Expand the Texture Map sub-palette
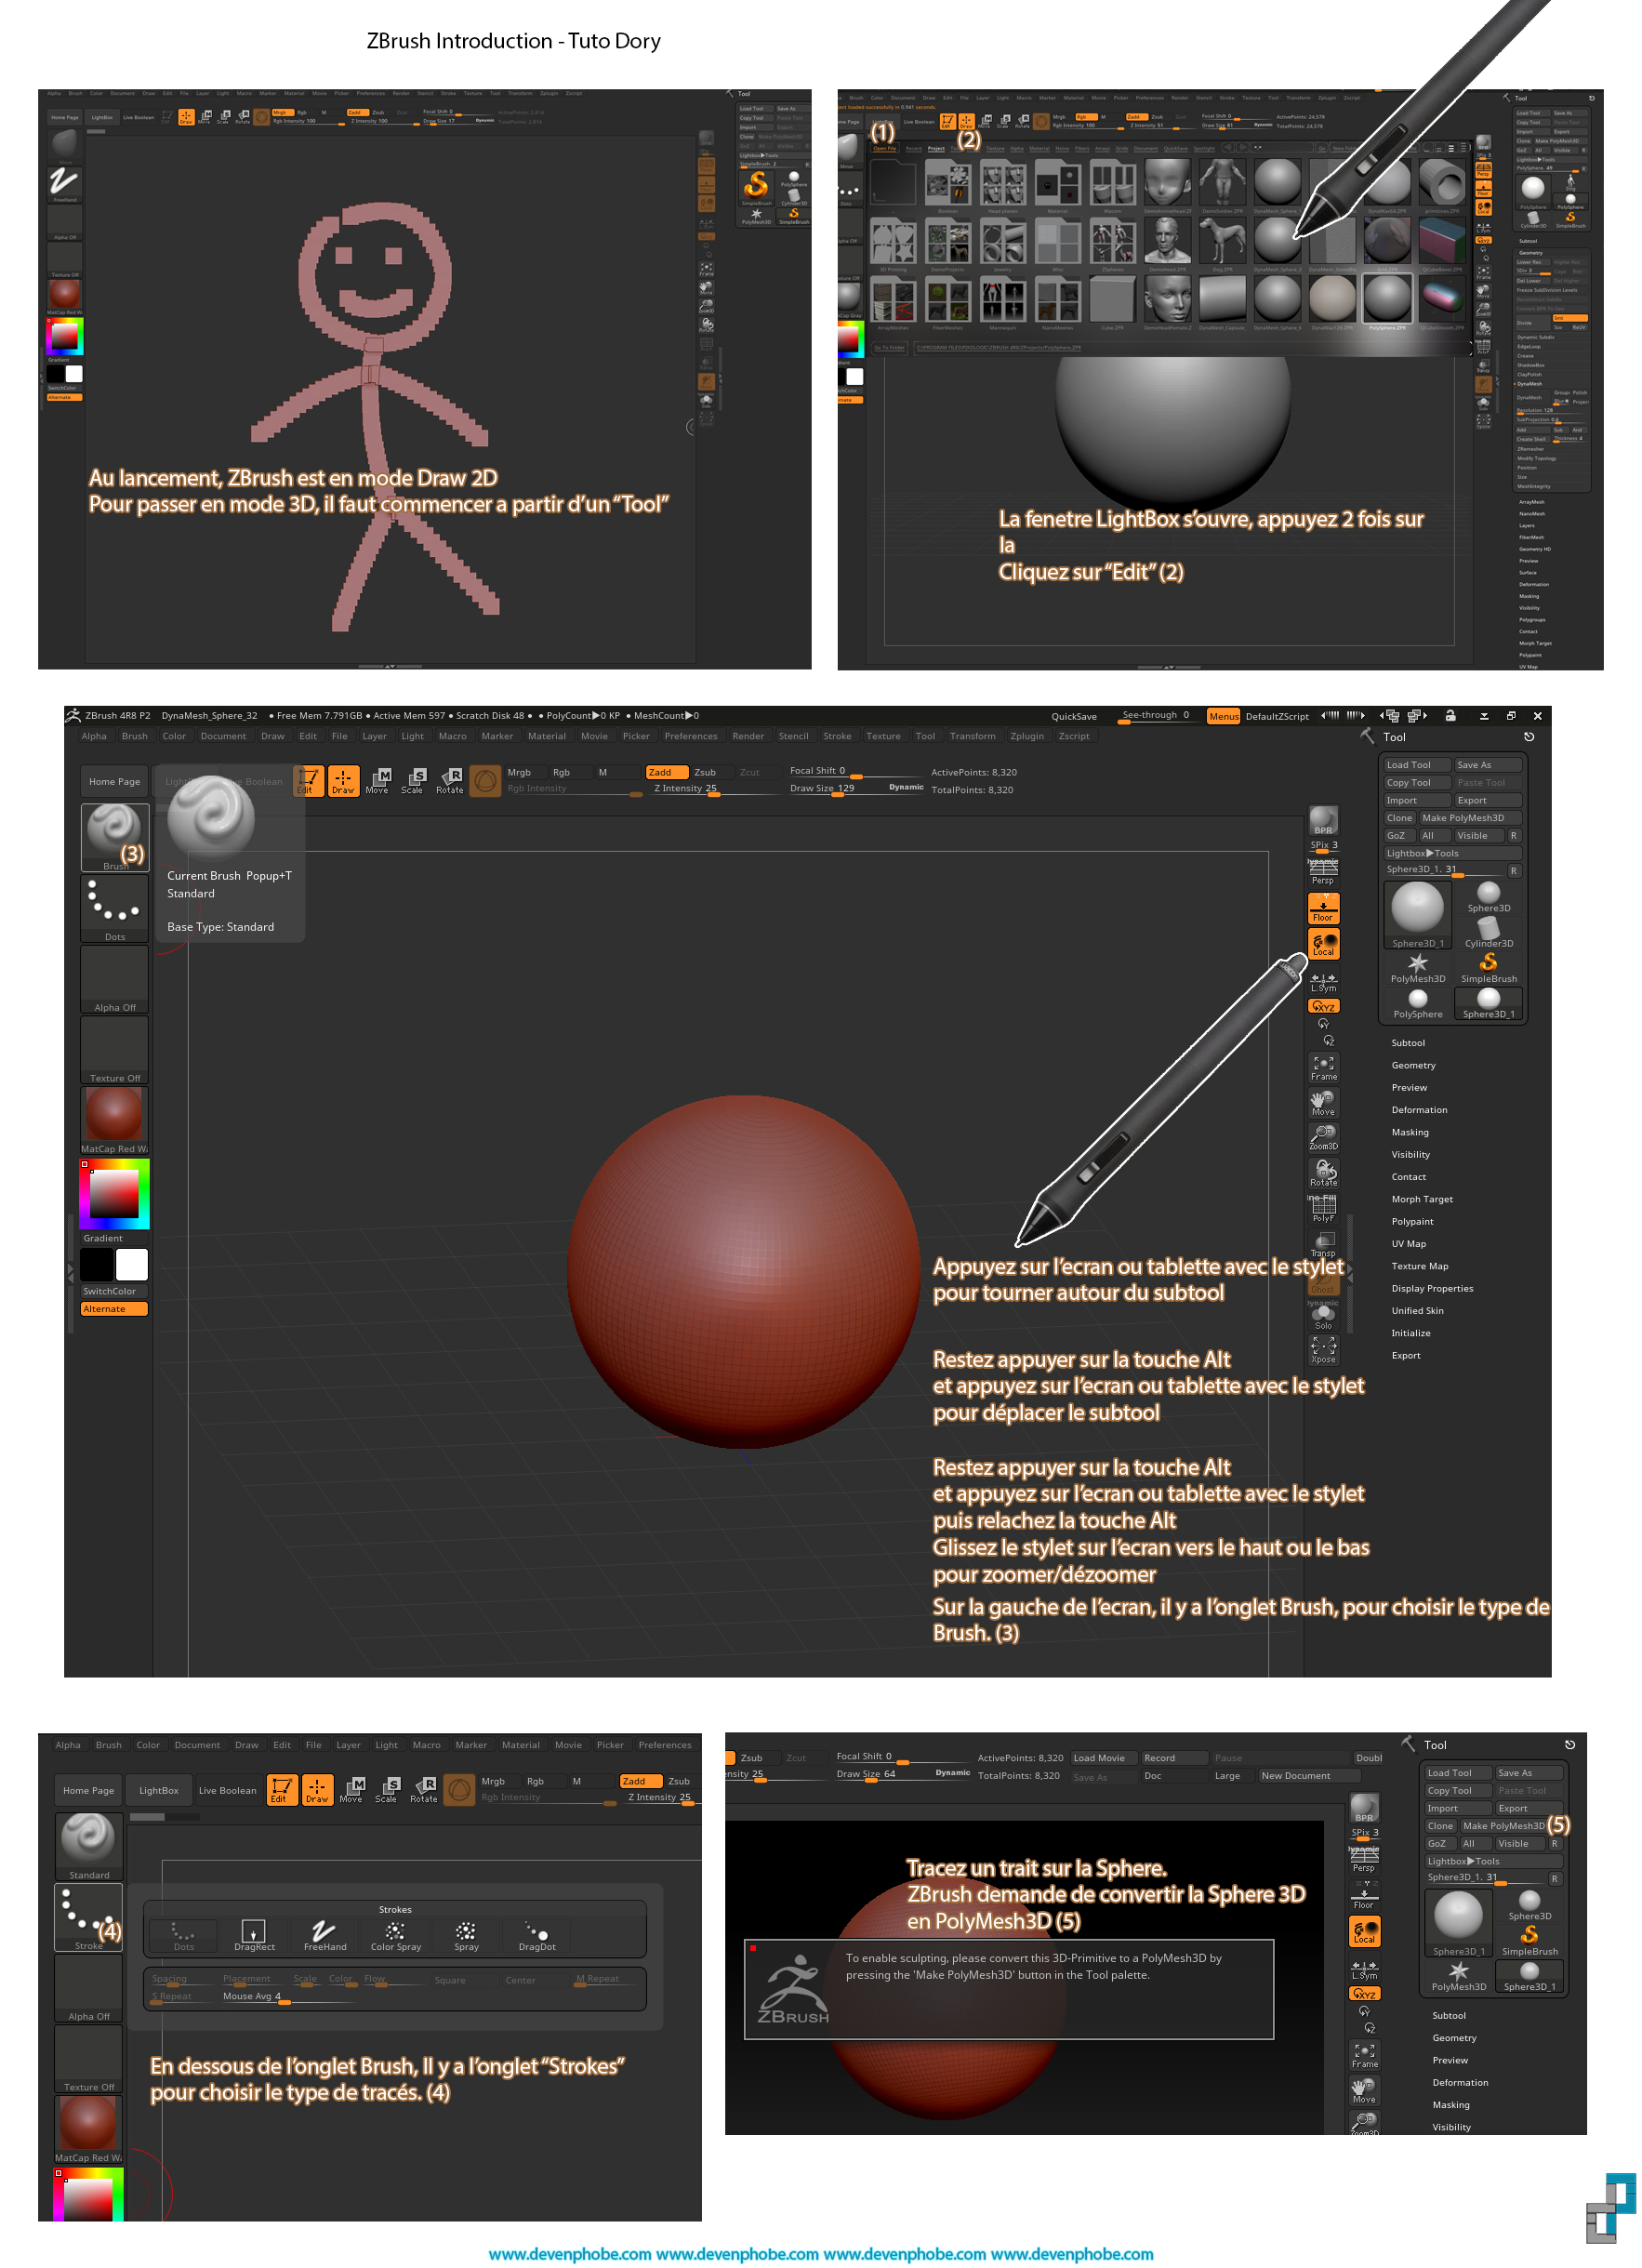1642x2268 pixels. (1419, 1266)
